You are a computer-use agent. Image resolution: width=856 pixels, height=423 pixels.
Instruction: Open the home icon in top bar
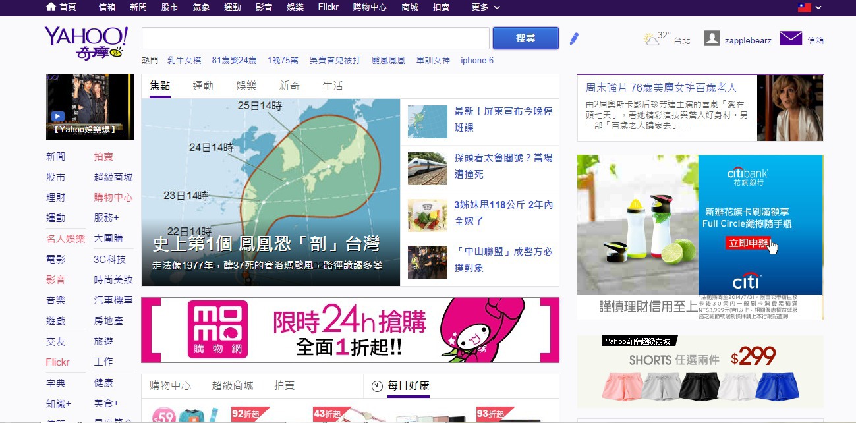click(x=51, y=7)
